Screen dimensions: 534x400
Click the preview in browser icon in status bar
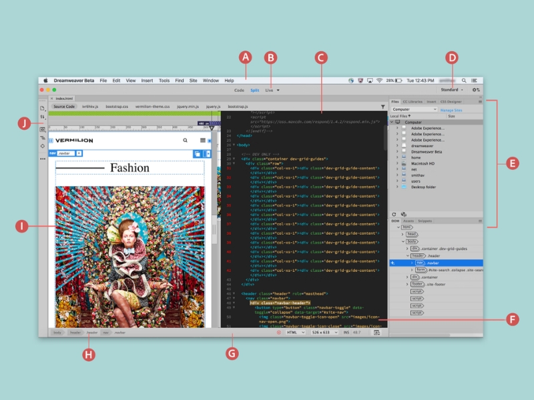pyautogui.click(x=376, y=332)
